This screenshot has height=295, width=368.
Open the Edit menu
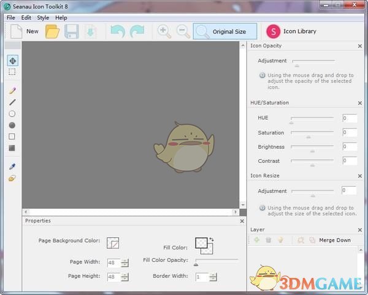click(x=26, y=18)
